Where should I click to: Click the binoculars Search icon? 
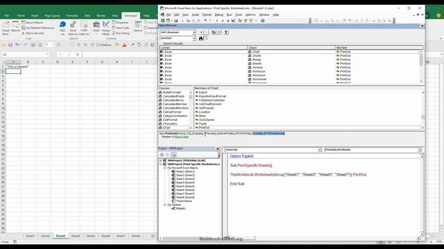(x=200, y=38)
